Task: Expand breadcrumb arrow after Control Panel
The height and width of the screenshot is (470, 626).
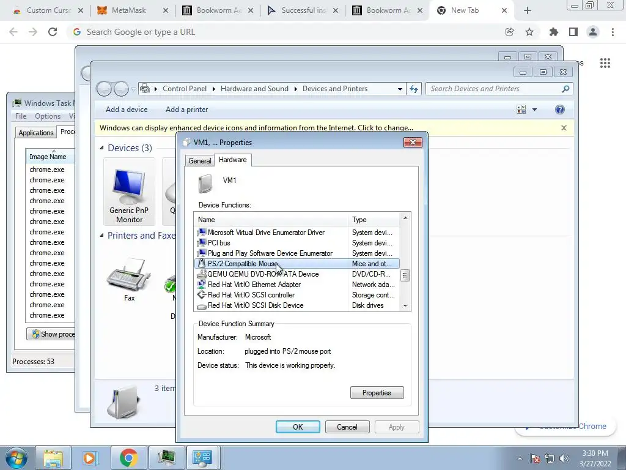Action: (213, 89)
